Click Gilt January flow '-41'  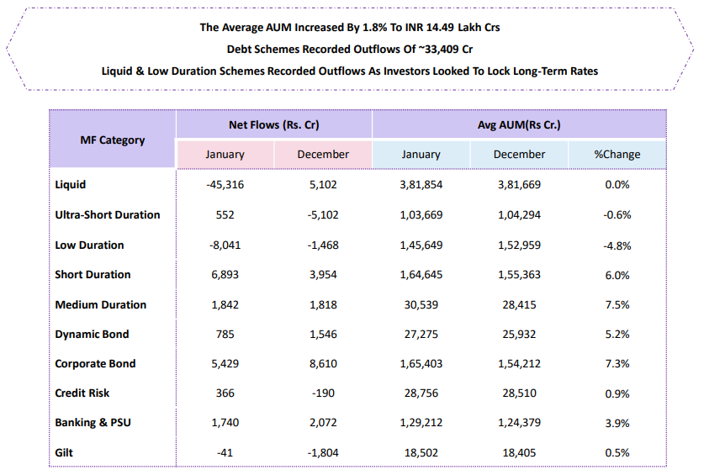225,452
